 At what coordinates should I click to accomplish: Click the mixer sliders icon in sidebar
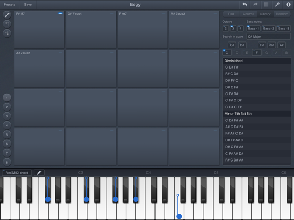(x=7, y=33)
